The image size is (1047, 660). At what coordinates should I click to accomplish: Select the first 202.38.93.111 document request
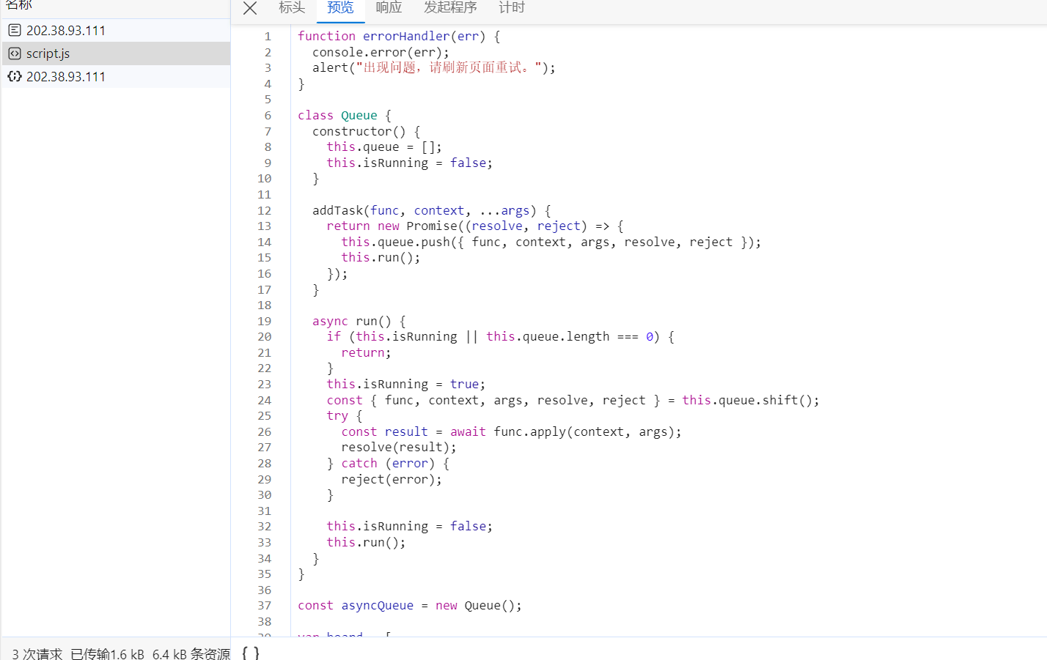click(116, 30)
